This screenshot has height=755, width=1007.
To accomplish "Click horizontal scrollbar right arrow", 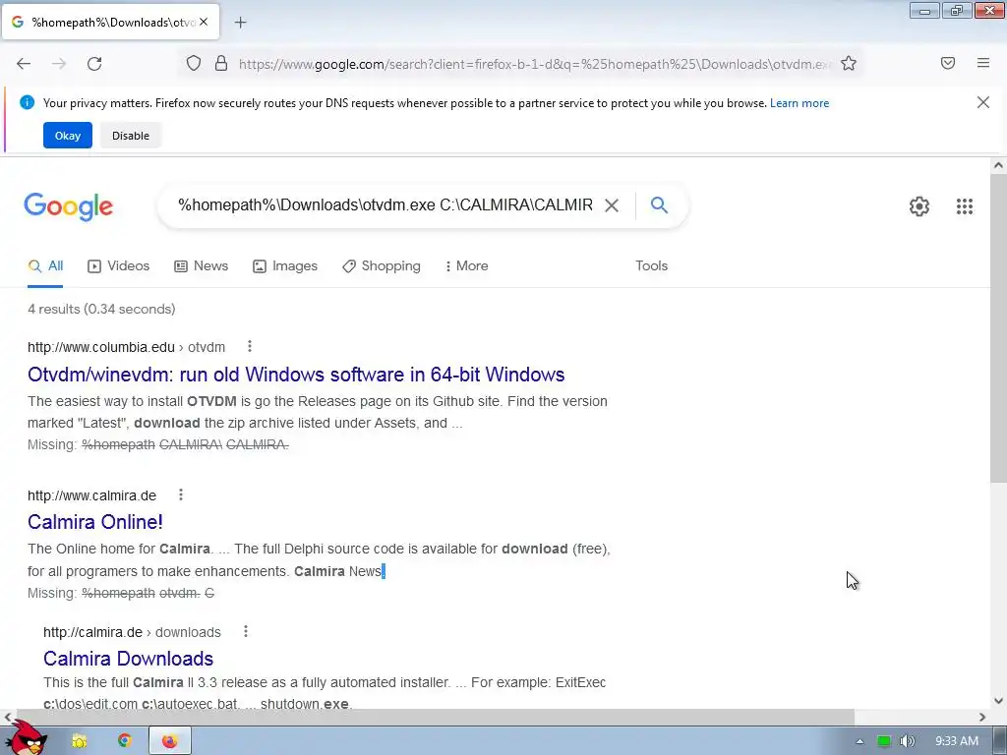I will point(982,717).
